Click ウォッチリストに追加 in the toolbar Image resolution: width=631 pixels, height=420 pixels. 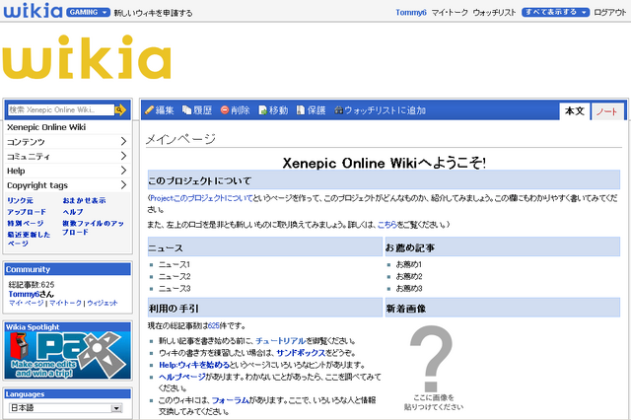point(386,110)
